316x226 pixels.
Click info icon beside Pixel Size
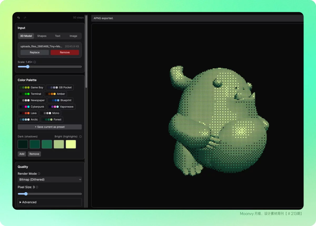(x=37, y=187)
